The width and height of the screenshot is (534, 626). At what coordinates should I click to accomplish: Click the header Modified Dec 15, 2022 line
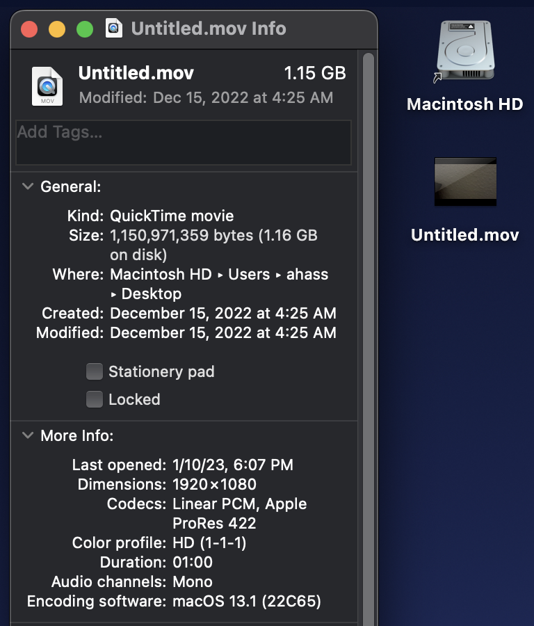pyautogui.click(x=206, y=98)
